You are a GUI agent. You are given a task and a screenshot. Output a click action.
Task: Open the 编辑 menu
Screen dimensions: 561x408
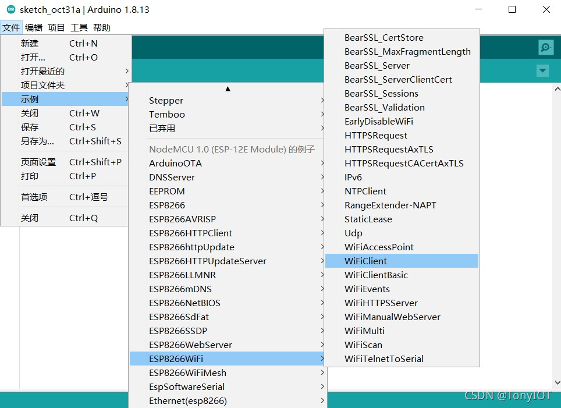(x=34, y=27)
